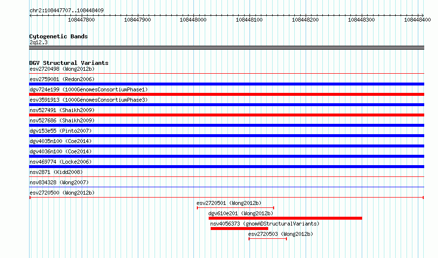Click the nsv4056373 (gnomADStructuralVariants) label

click(265, 224)
